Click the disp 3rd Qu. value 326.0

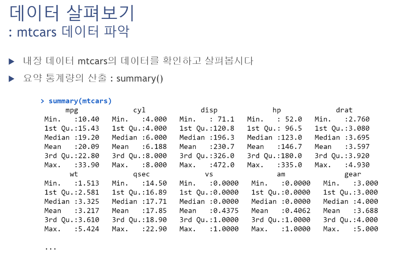224,156
